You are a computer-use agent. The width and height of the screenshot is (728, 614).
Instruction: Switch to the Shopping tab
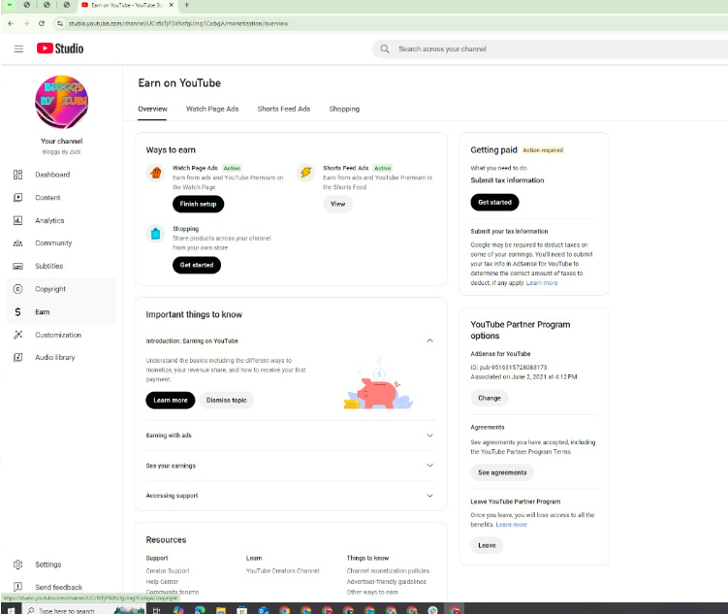[x=344, y=109]
